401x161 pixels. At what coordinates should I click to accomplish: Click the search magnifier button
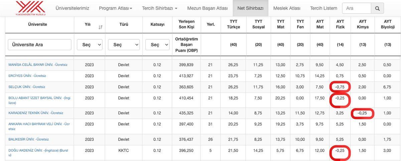[377, 8]
